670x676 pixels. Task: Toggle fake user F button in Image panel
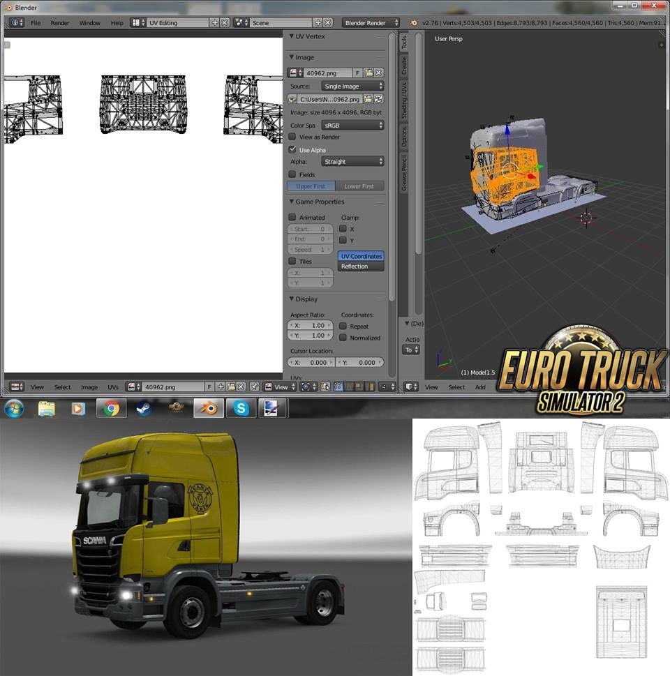tap(357, 73)
